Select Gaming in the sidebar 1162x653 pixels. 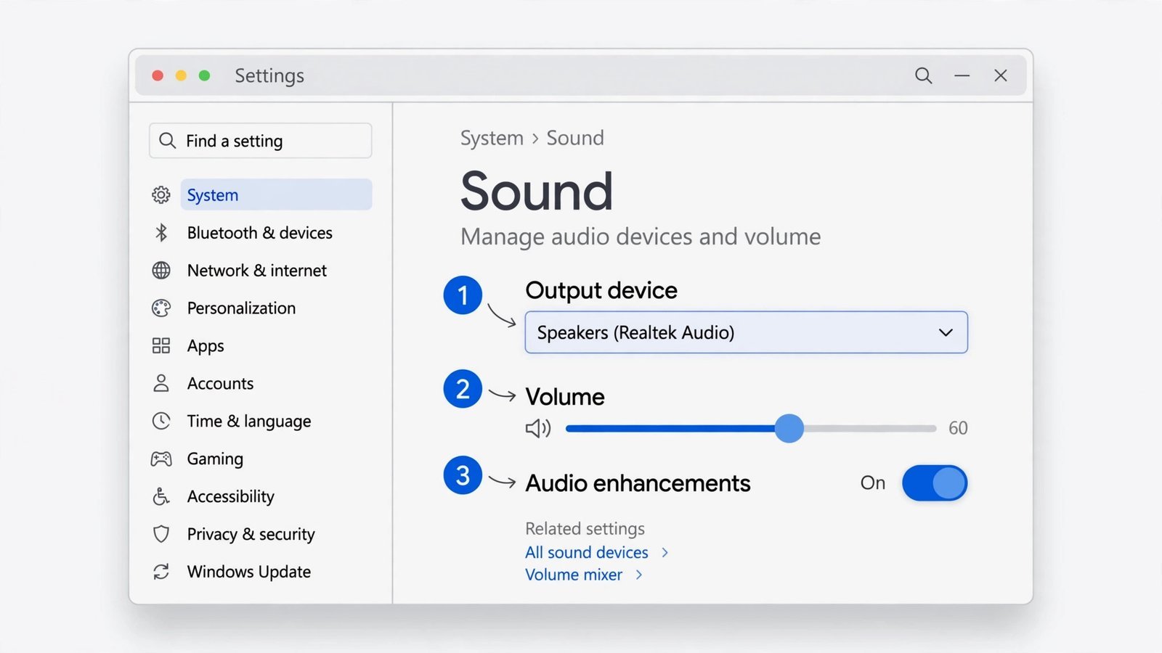(x=215, y=459)
